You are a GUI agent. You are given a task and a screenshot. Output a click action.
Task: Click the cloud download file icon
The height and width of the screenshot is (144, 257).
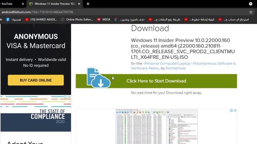[98, 78]
